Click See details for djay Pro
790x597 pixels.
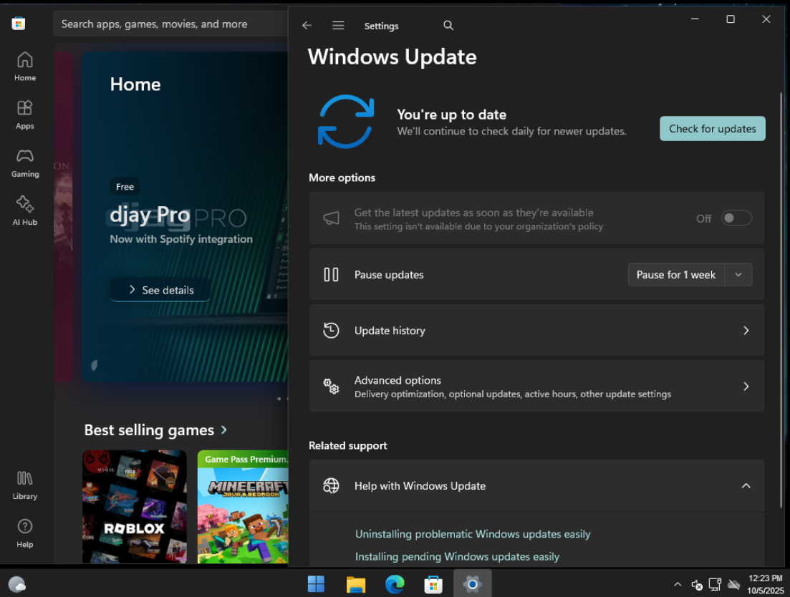pos(160,290)
